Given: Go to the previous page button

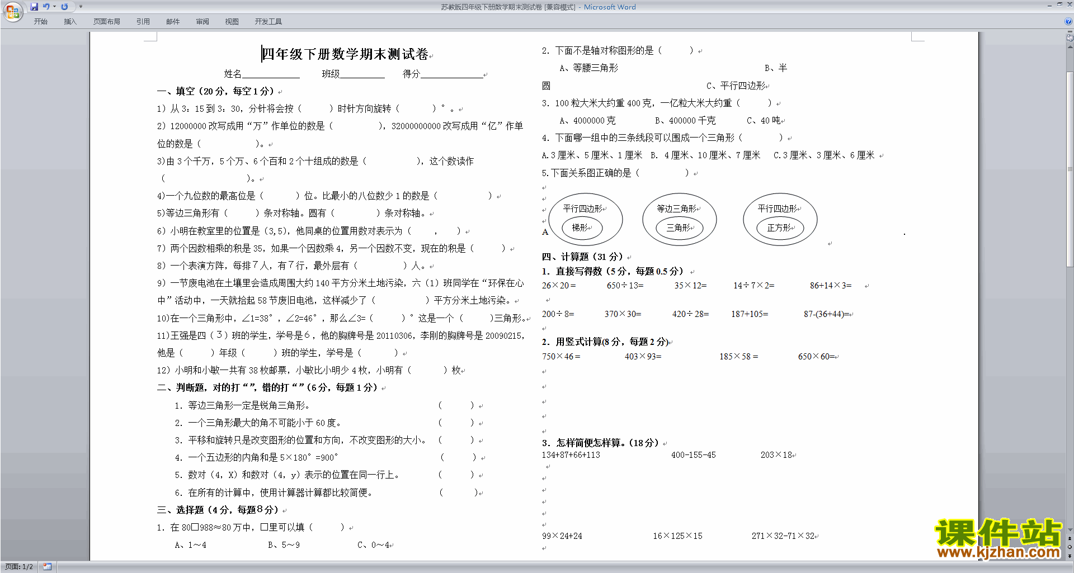Looking at the screenshot, I should coord(1070,539).
